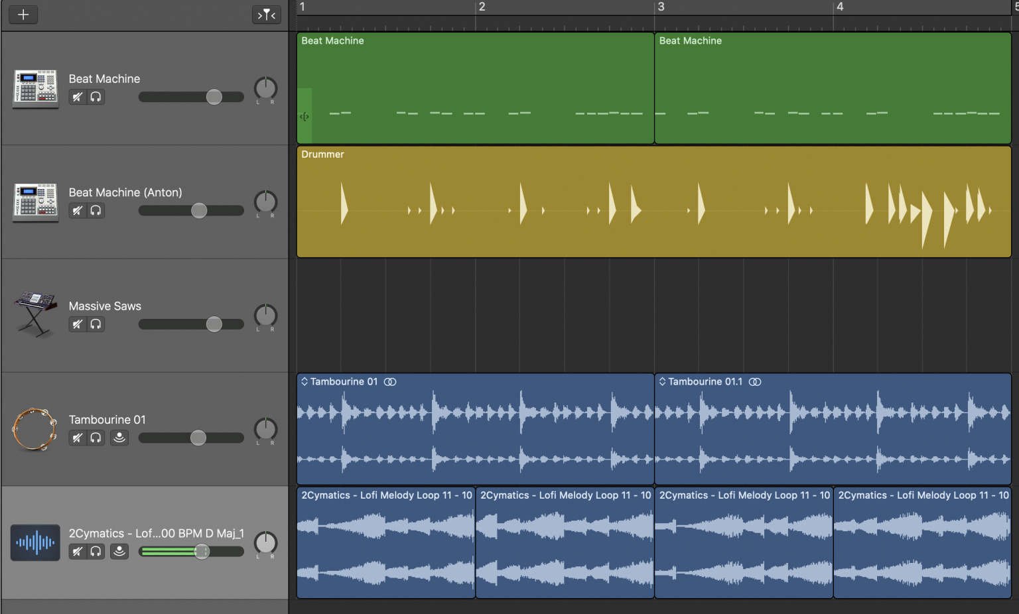The image size is (1019, 614).
Task: Select the Drummer region
Action: tap(653, 201)
